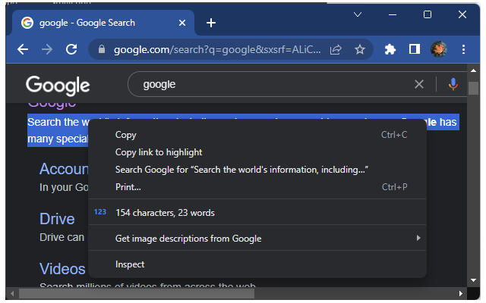Click the address bar URL

(217, 49)
